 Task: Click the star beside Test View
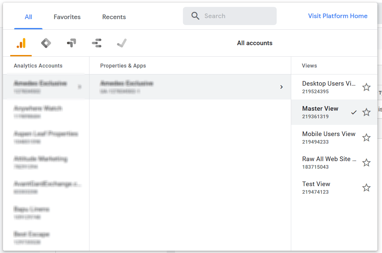click(x=366, y=187)
